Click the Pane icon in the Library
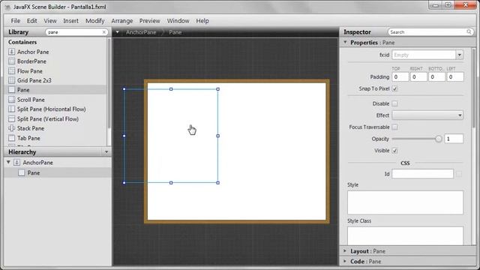This screenshot has height=270, width=480. coord(12,90)
